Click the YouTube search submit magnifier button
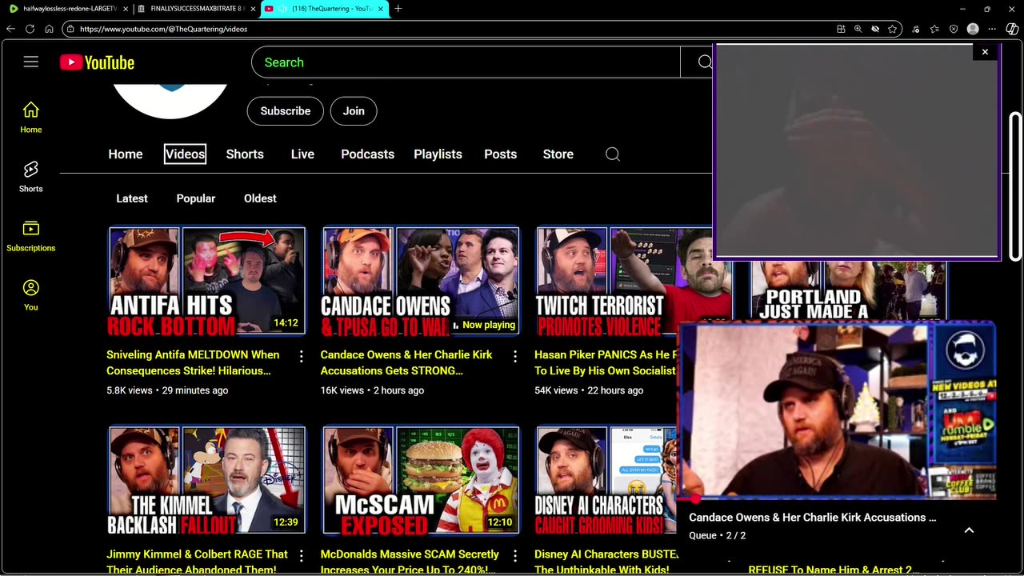1024x576 pixels. [x=704, y=62]
